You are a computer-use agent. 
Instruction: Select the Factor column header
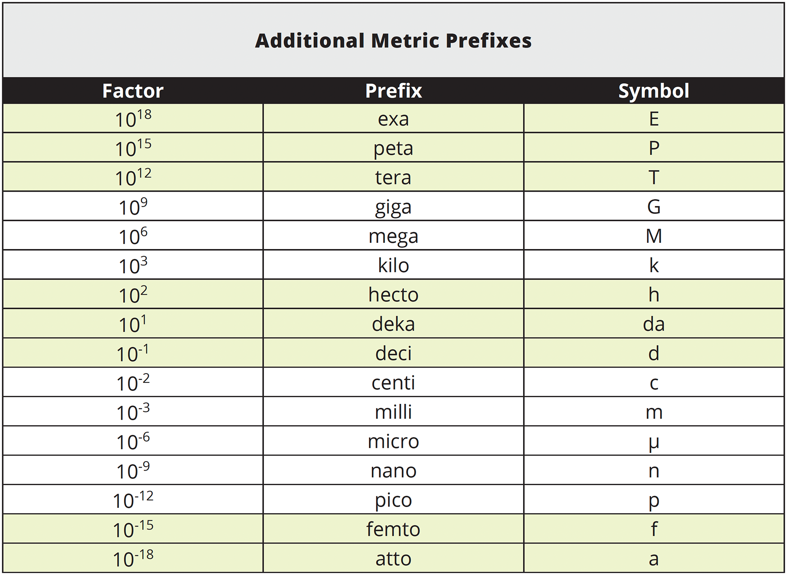(133, 91)
